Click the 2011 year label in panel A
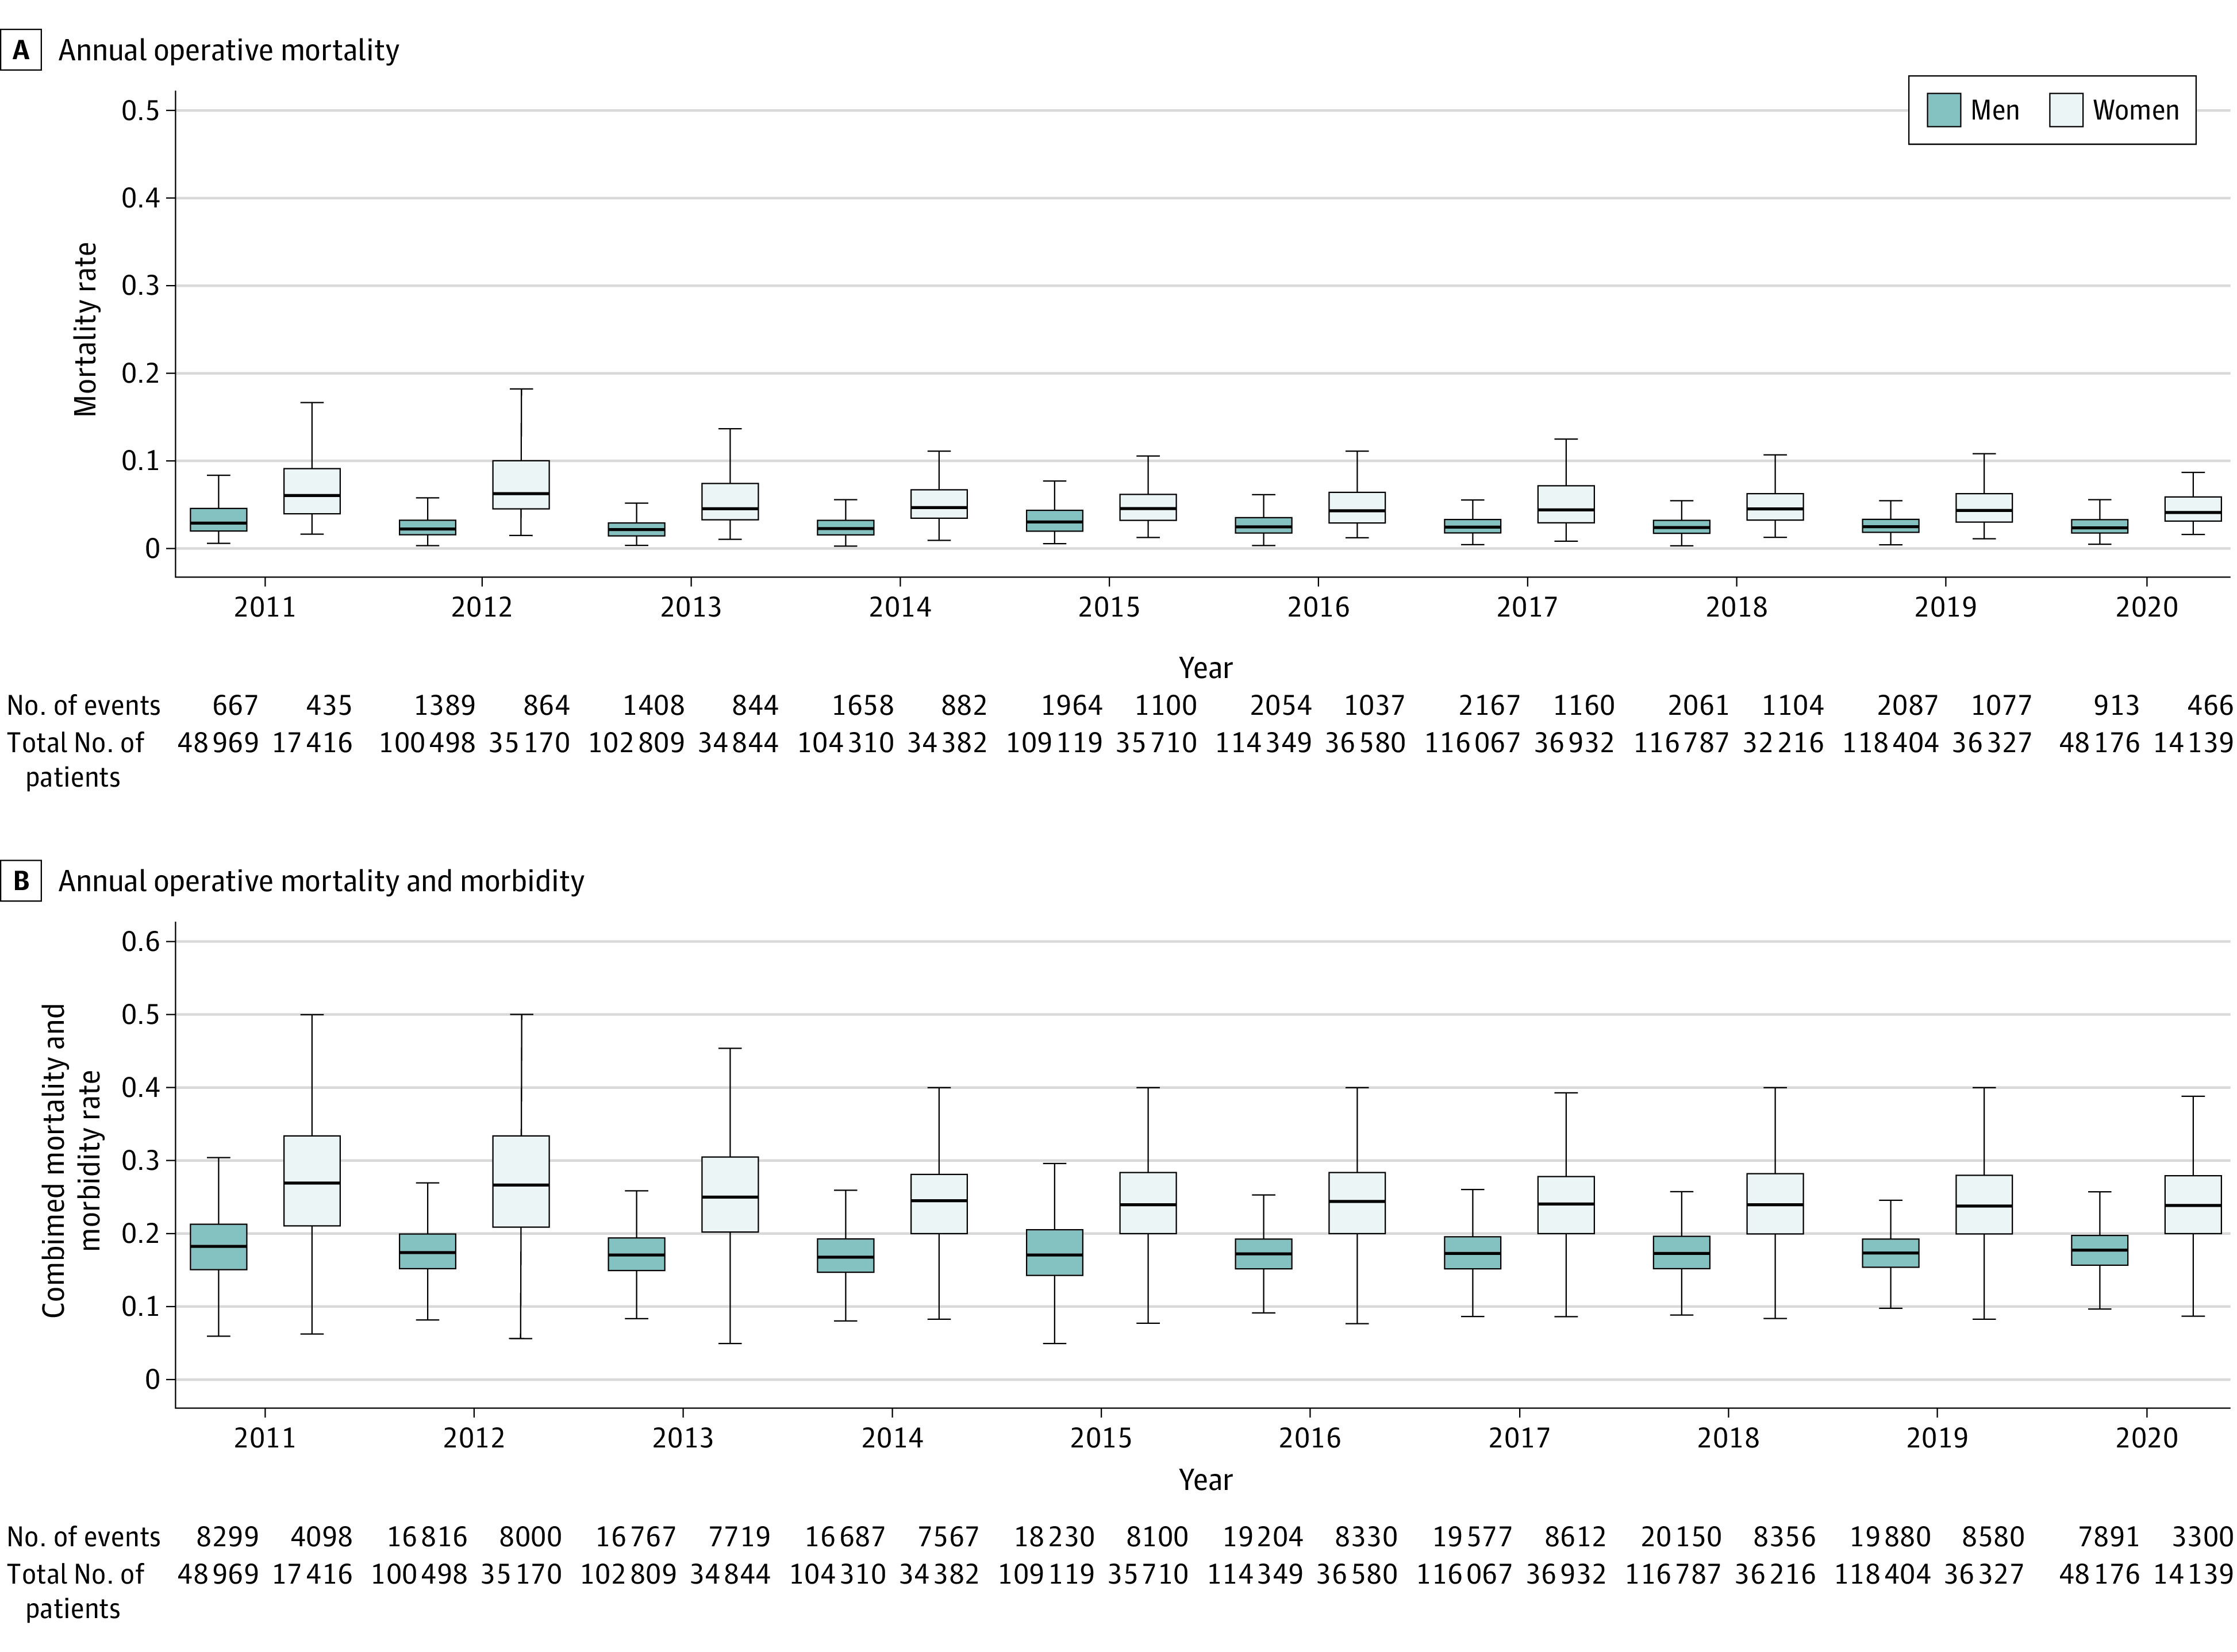Image resolution: width=2237 pixels, height=1652 pixels. [x=265, y=607]
